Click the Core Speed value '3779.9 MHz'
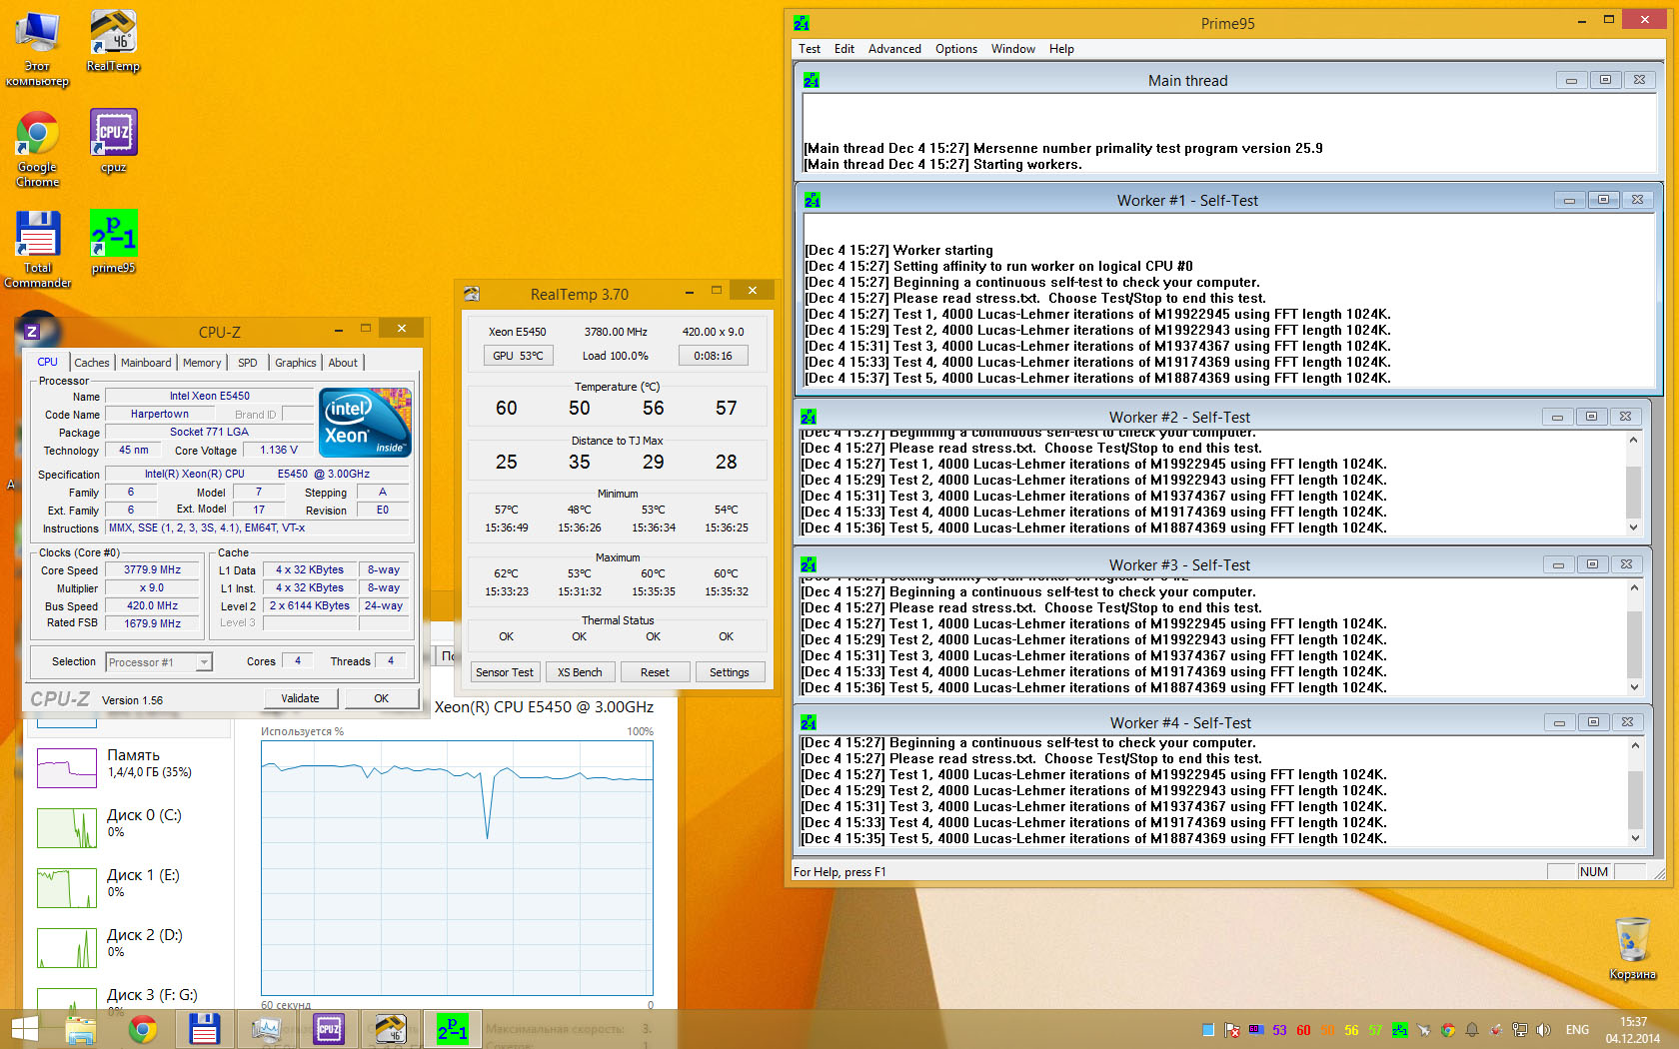The image size is (1679, 1049). [152, 570]
